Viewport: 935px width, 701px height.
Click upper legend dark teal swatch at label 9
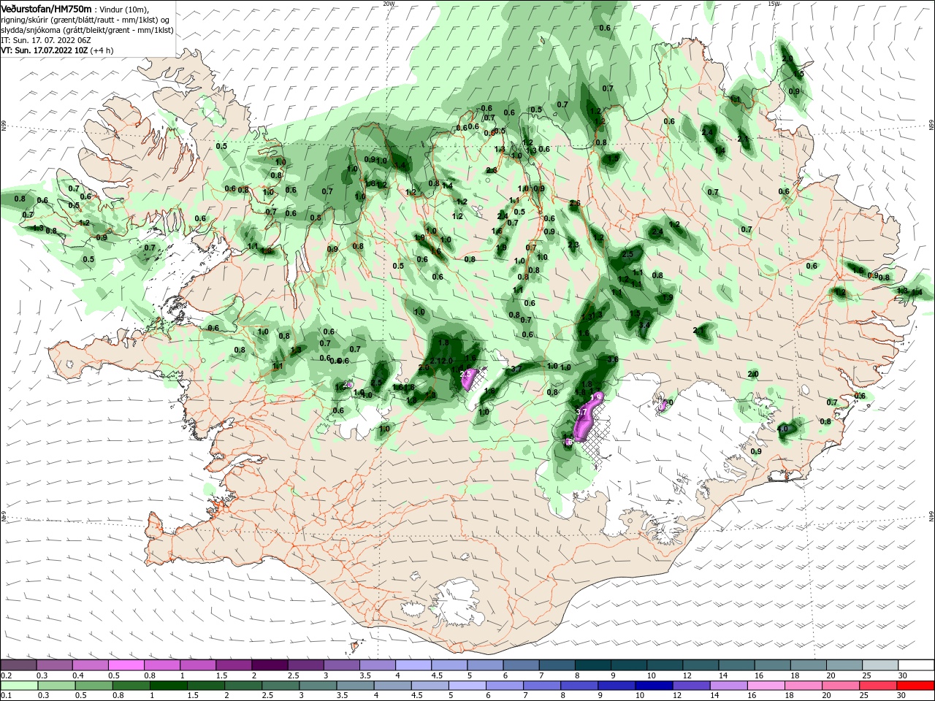pyautogui.click(x=629, y=665)
